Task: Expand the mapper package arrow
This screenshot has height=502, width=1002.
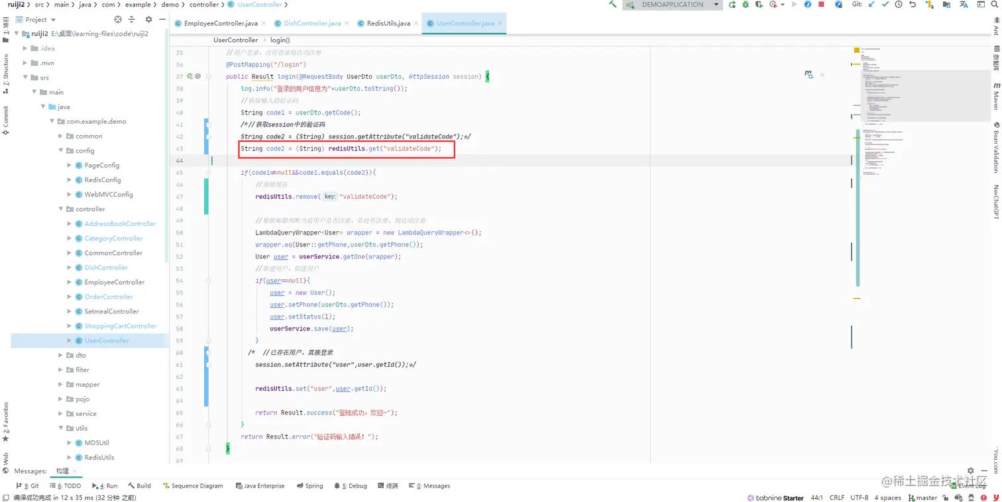Action: click(61, 384)
